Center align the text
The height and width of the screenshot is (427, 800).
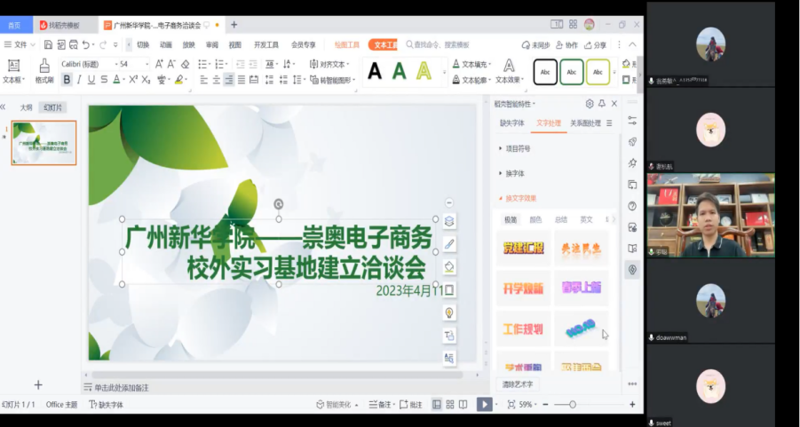coord(217,80)
